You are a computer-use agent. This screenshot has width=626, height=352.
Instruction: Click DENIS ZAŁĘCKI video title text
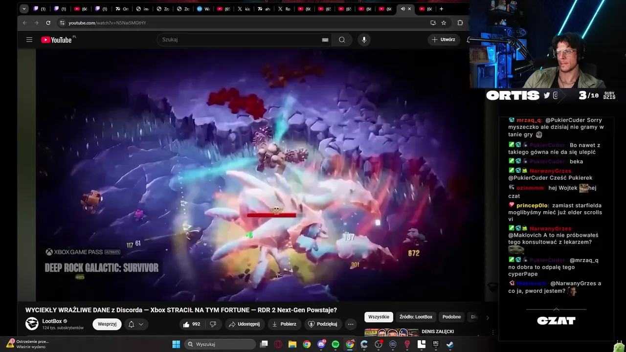[x=438, y=331]
